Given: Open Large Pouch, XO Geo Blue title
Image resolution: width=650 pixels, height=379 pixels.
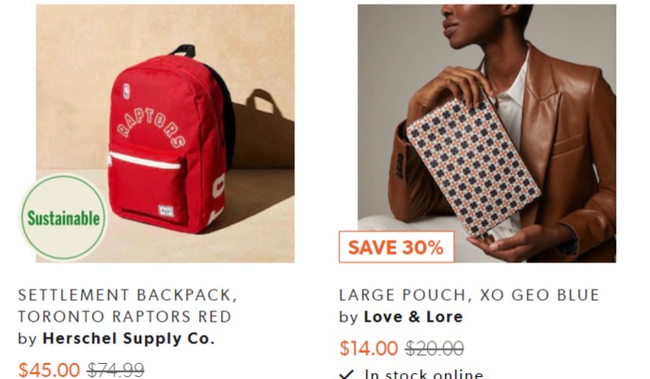Looking at the screenshot, I should click(469, 295).
